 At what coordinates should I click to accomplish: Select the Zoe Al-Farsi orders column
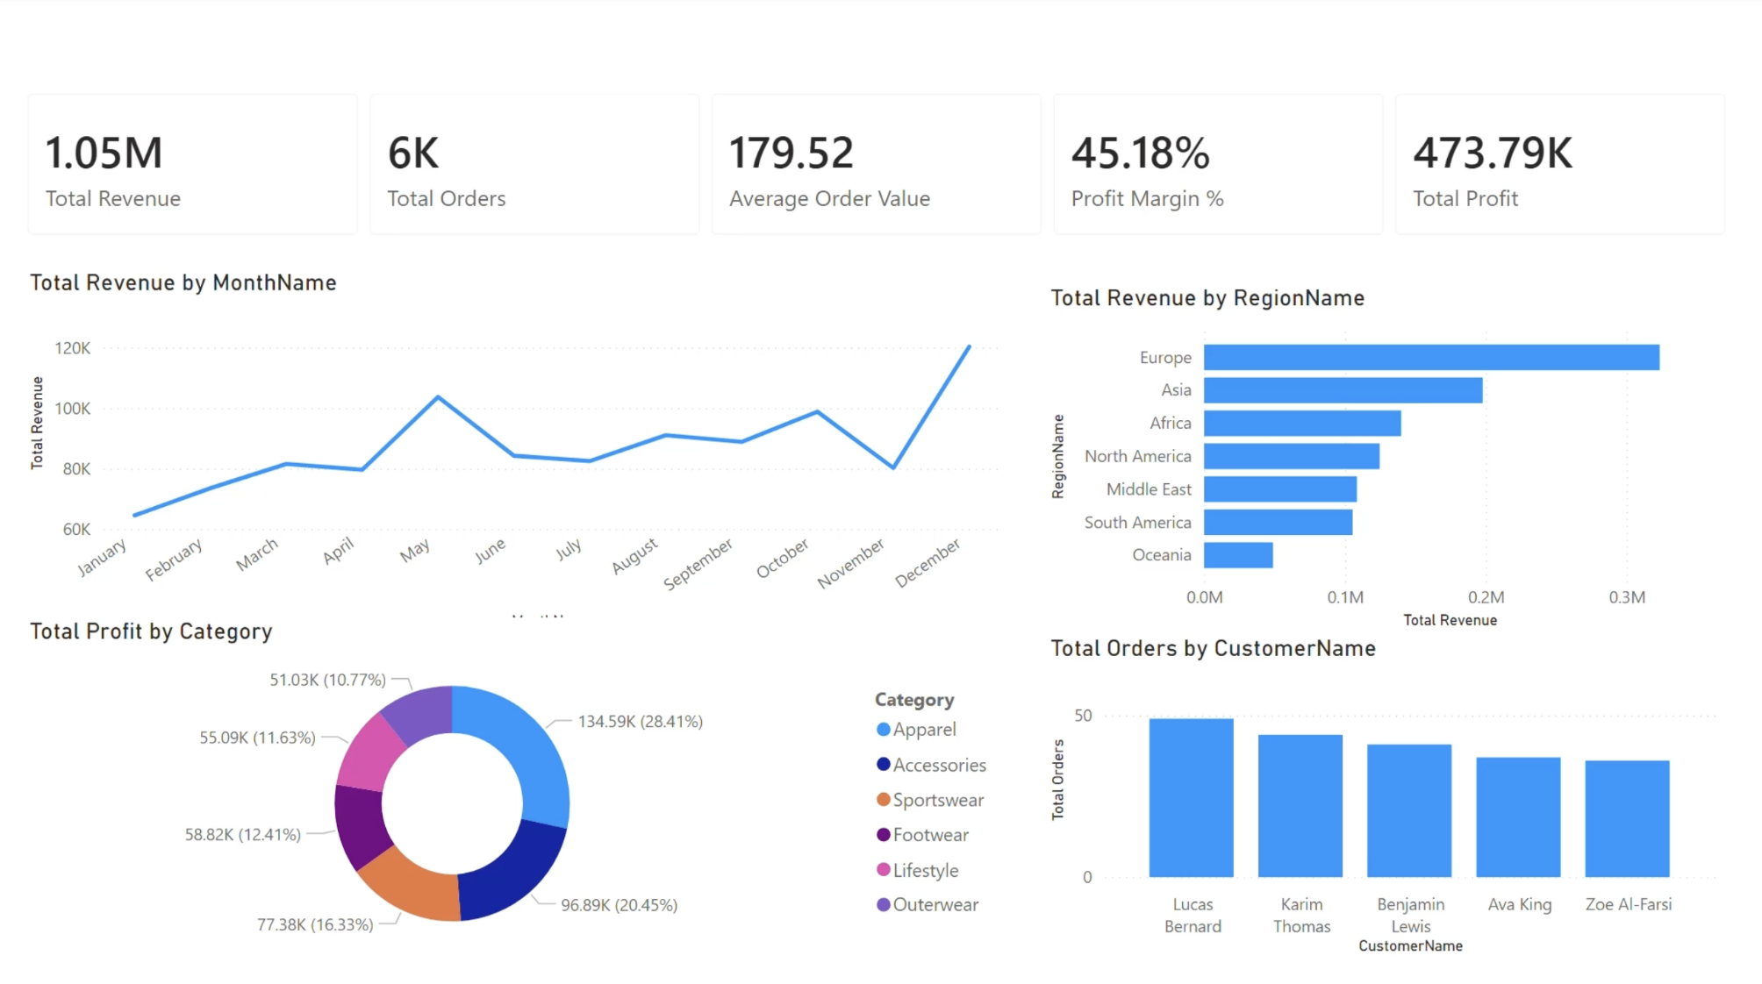point(1627,818)
